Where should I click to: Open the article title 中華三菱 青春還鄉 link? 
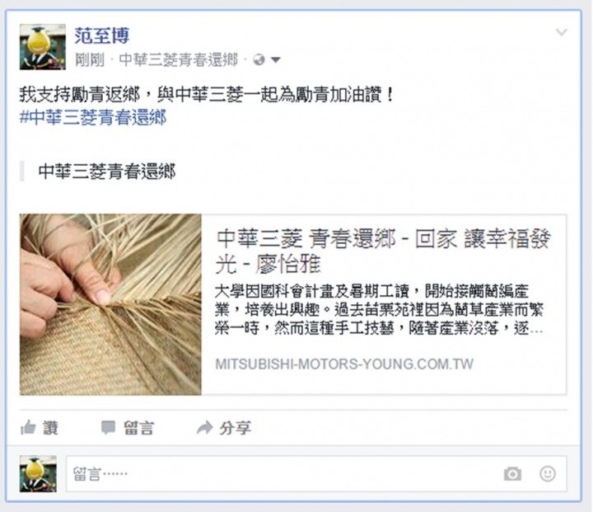click(383, 251)
